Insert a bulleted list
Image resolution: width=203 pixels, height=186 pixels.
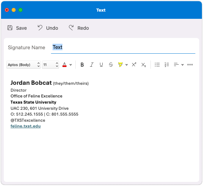(x=157, y=65)
